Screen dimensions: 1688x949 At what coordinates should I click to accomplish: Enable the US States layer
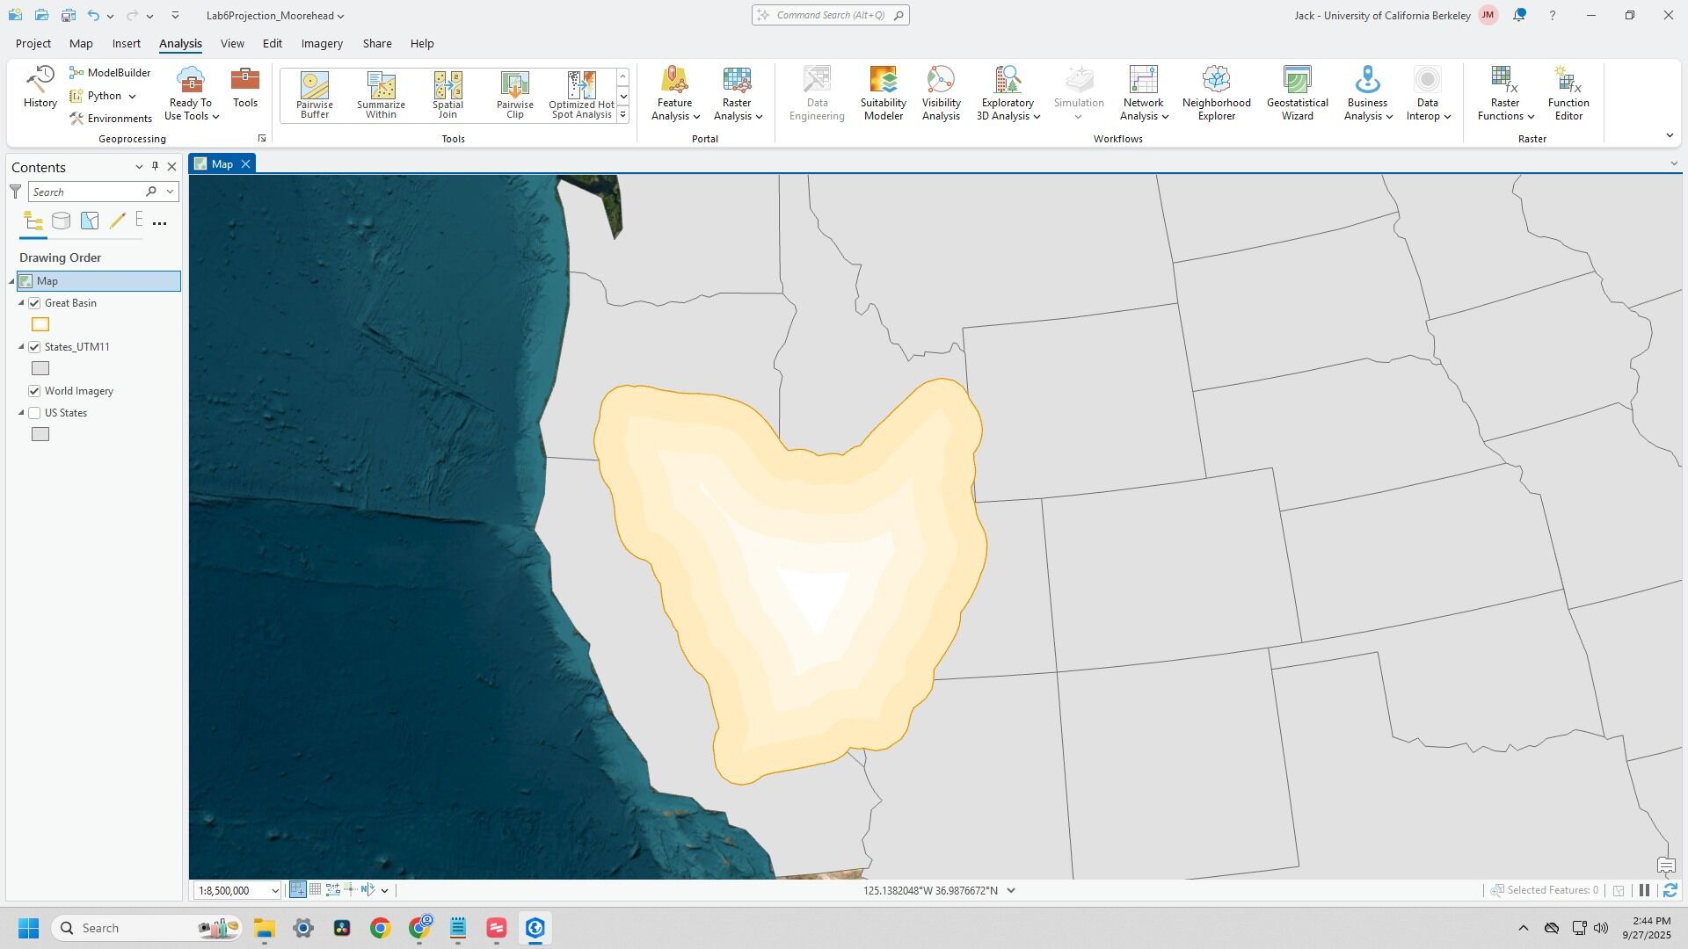pyautogui.click(x=35, y=413)
